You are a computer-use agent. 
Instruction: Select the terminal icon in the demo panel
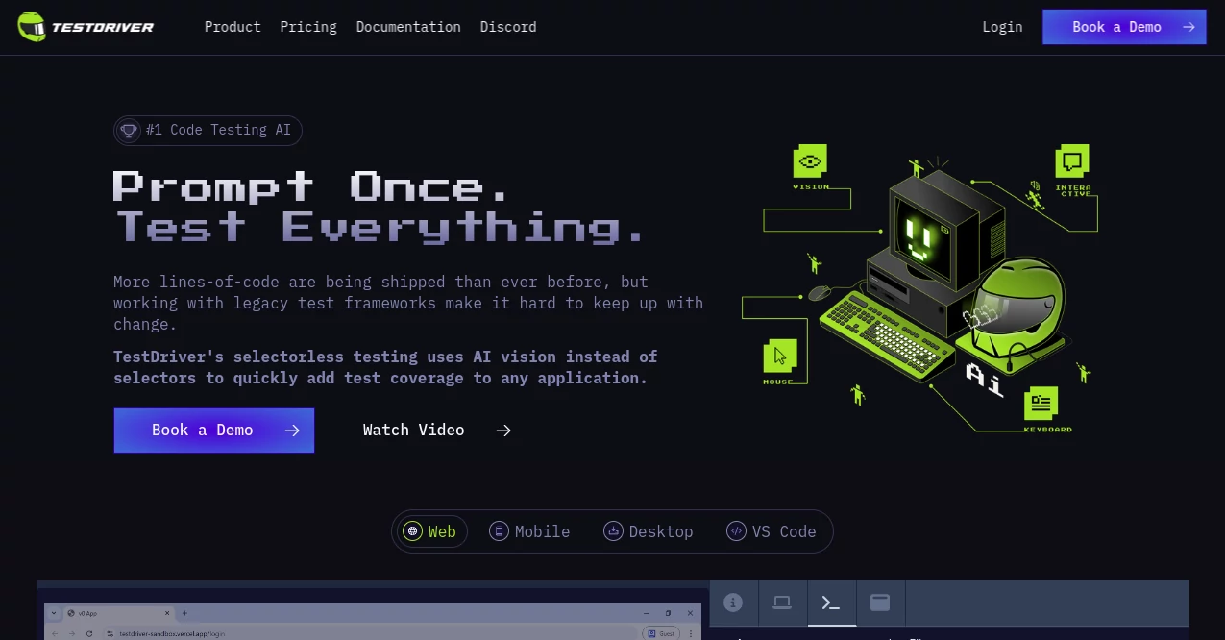[831, 603]
